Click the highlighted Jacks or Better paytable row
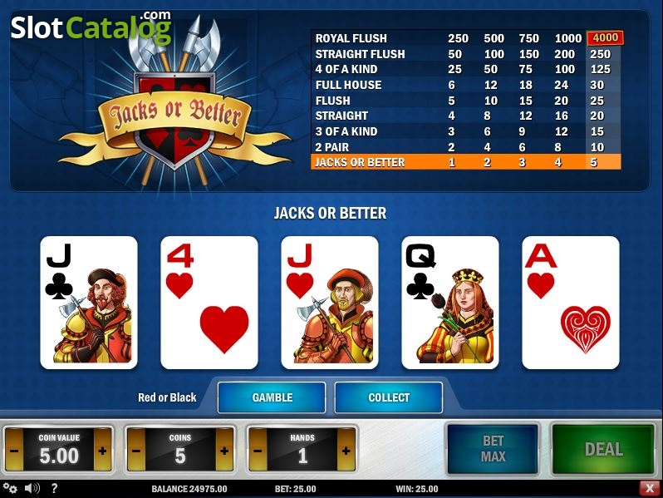 pyautogui.click(x=466, y=162)
